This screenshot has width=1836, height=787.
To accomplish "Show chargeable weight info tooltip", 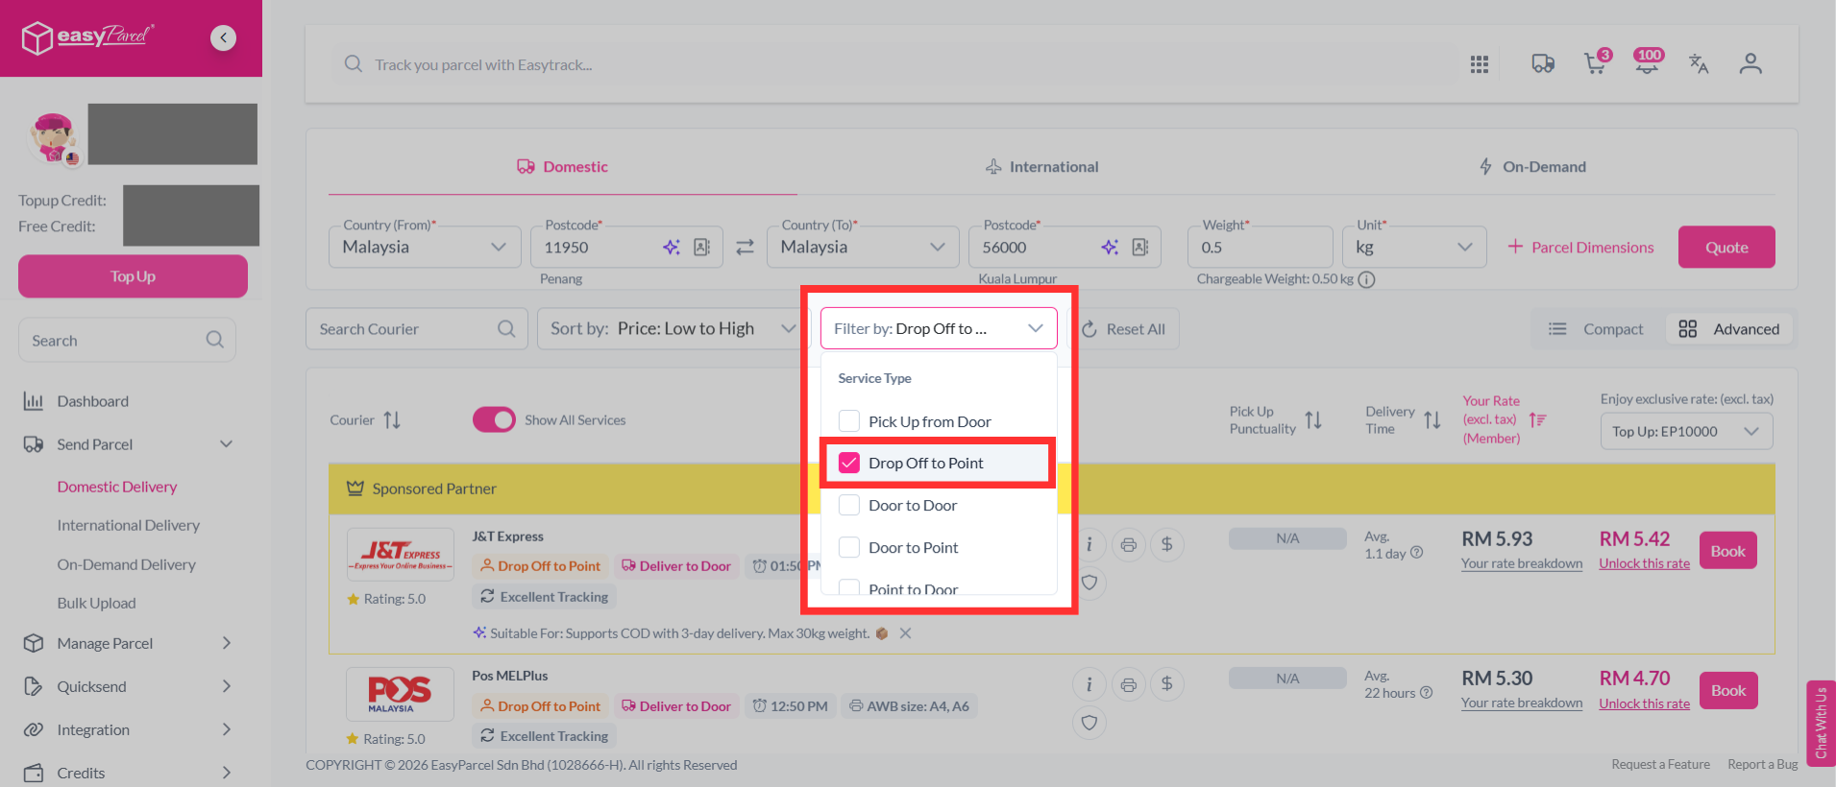I will pyautogui.click(x=1366, y=279).
